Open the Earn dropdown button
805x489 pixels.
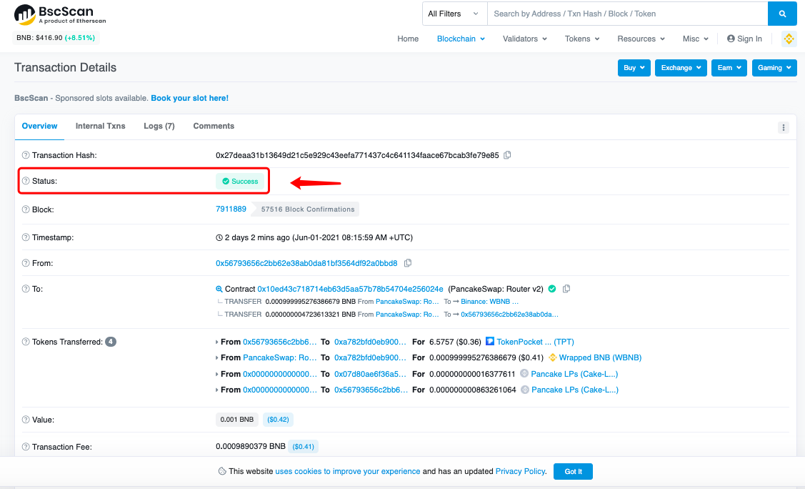[x=729, y=68]
